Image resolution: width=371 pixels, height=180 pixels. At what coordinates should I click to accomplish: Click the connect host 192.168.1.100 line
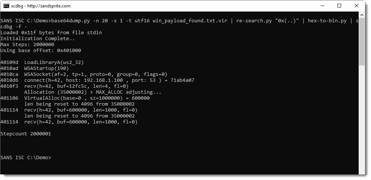[x=97, y=80]
